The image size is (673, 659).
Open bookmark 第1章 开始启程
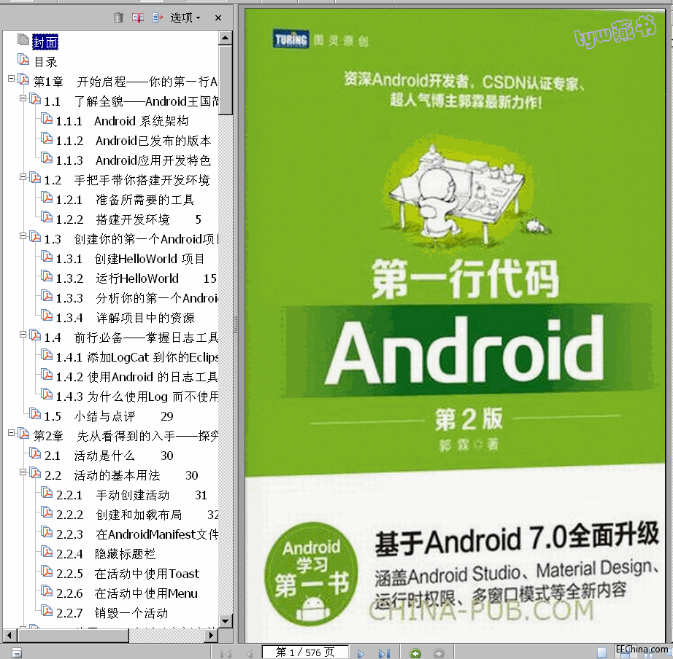[126, 82]
